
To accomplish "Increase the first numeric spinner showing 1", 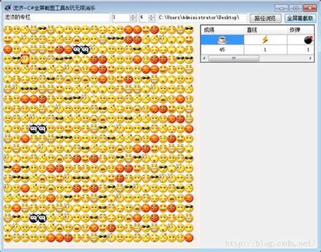I will pos(133,16).
